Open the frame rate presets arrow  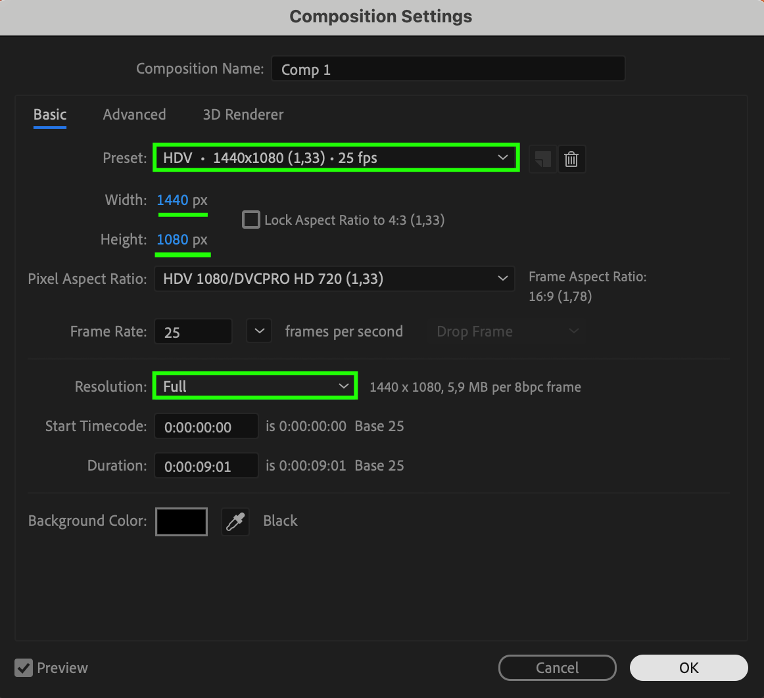[x=259, y=331]
